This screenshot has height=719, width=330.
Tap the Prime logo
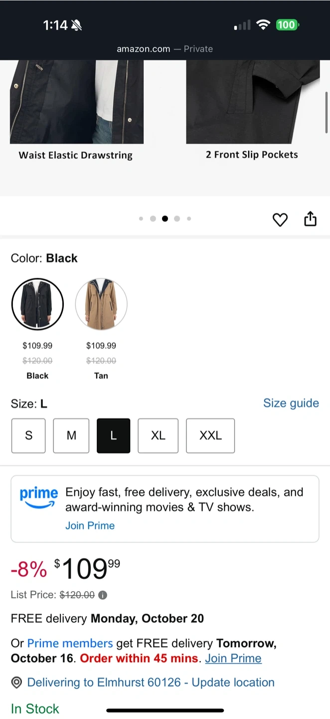point(38,497)
